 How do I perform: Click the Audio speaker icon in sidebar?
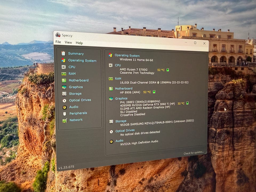tap(65, 107)
